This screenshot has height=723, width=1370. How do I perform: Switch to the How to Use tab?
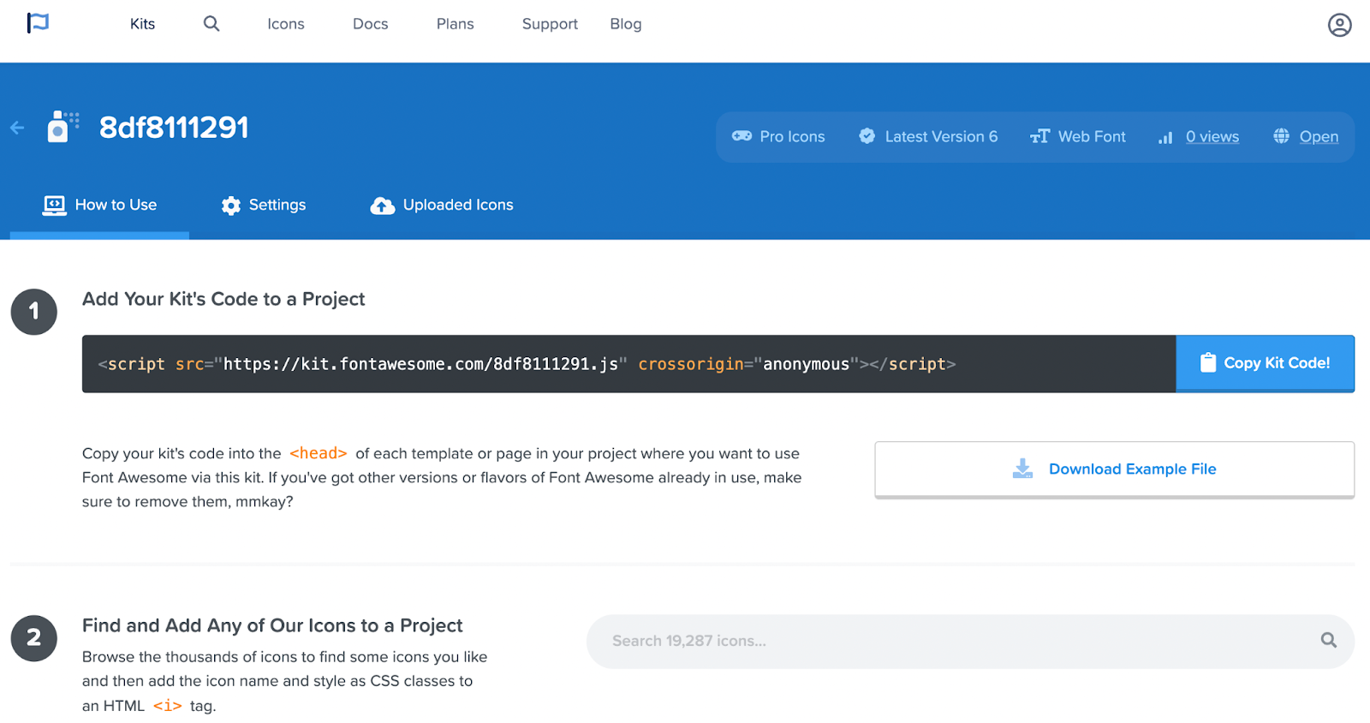coord(99,205)
